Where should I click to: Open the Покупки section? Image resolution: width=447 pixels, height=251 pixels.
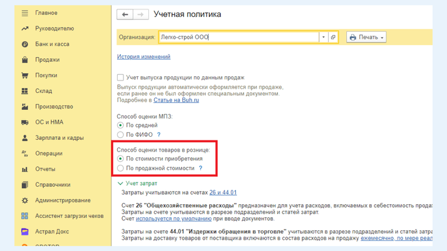tap(46, 76)
